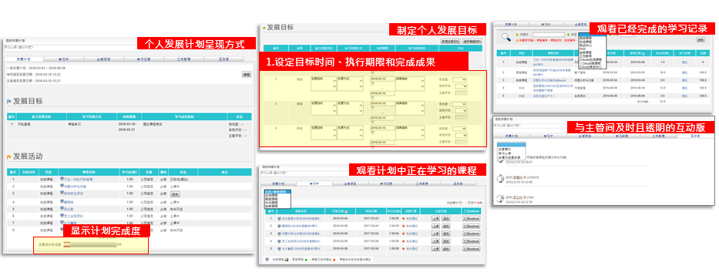This screenshot has width=719, height=279.
Task: Click the avatar icon beside 成雪红 post
Action: [500, 178]
